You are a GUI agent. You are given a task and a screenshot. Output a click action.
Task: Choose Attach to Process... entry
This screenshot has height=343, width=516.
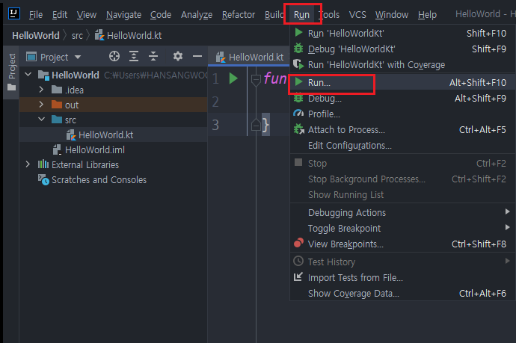click(x=402, y=129)
